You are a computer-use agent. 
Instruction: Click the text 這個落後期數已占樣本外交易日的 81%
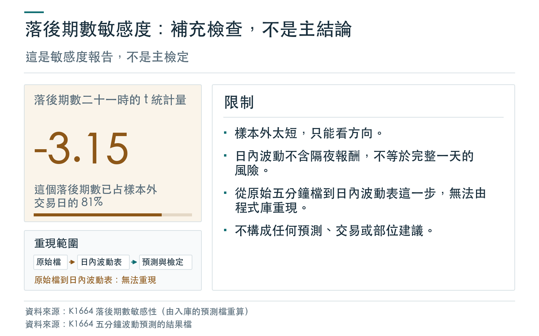coord(96,196)
